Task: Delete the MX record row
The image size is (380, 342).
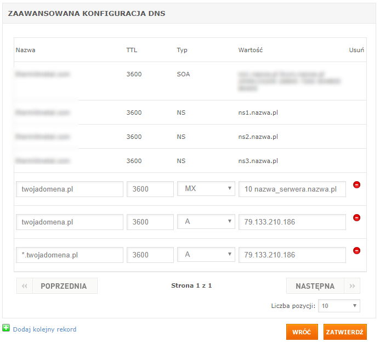Action: tap(356, 185)
